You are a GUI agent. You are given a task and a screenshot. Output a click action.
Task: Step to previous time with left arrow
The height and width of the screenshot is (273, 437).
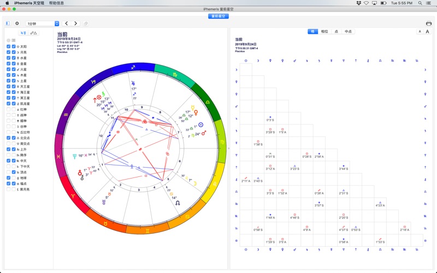point(67,23)
